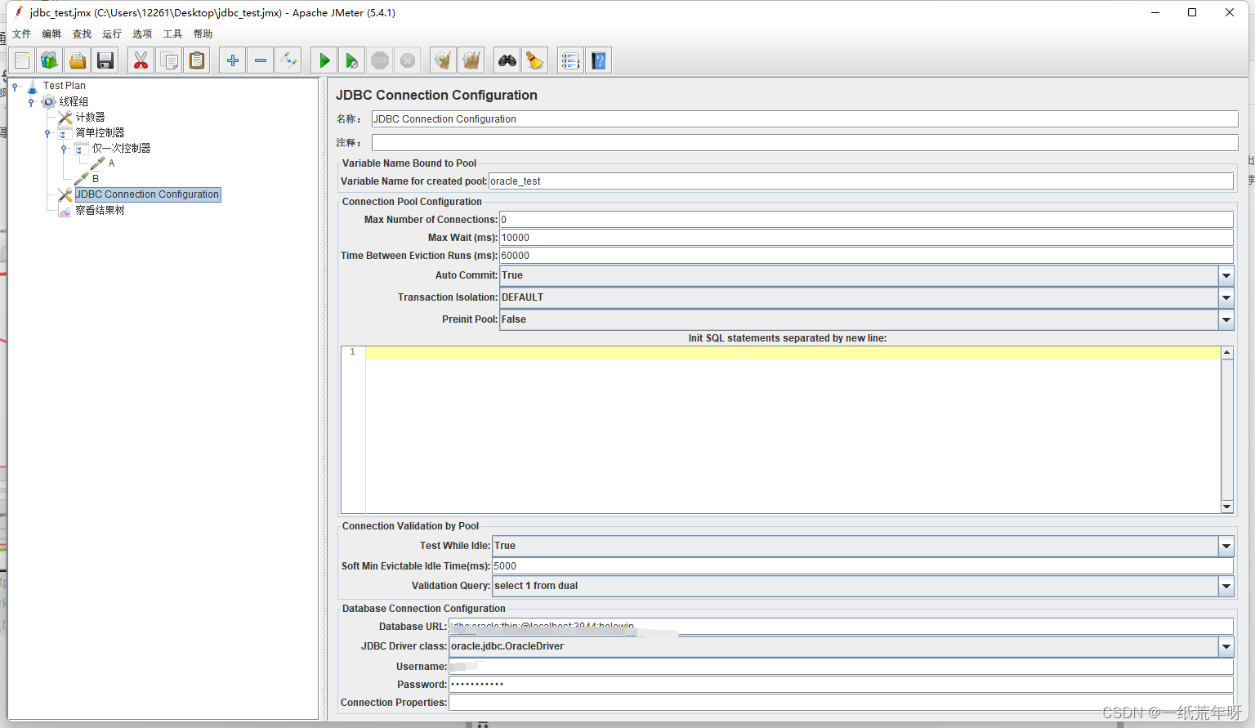Select sampler B in tree

tap(95, 179)
